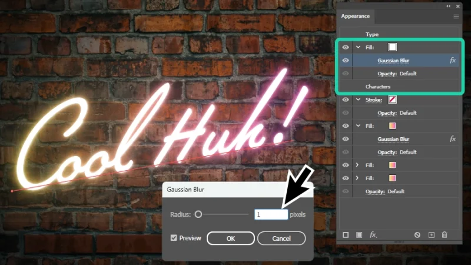Hide the top white Fill visibility eye
Screen dimensions: 471x265
(x=346, y=47)
